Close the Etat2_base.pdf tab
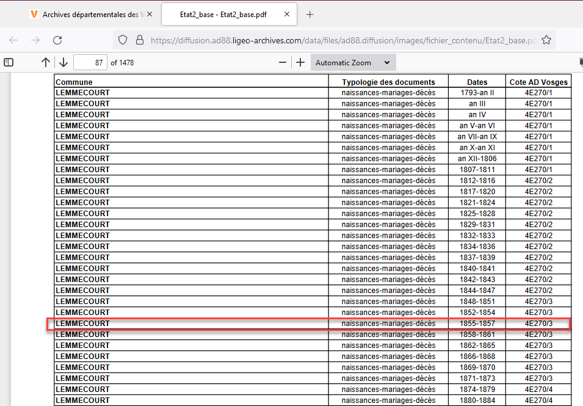 [287, 14]
